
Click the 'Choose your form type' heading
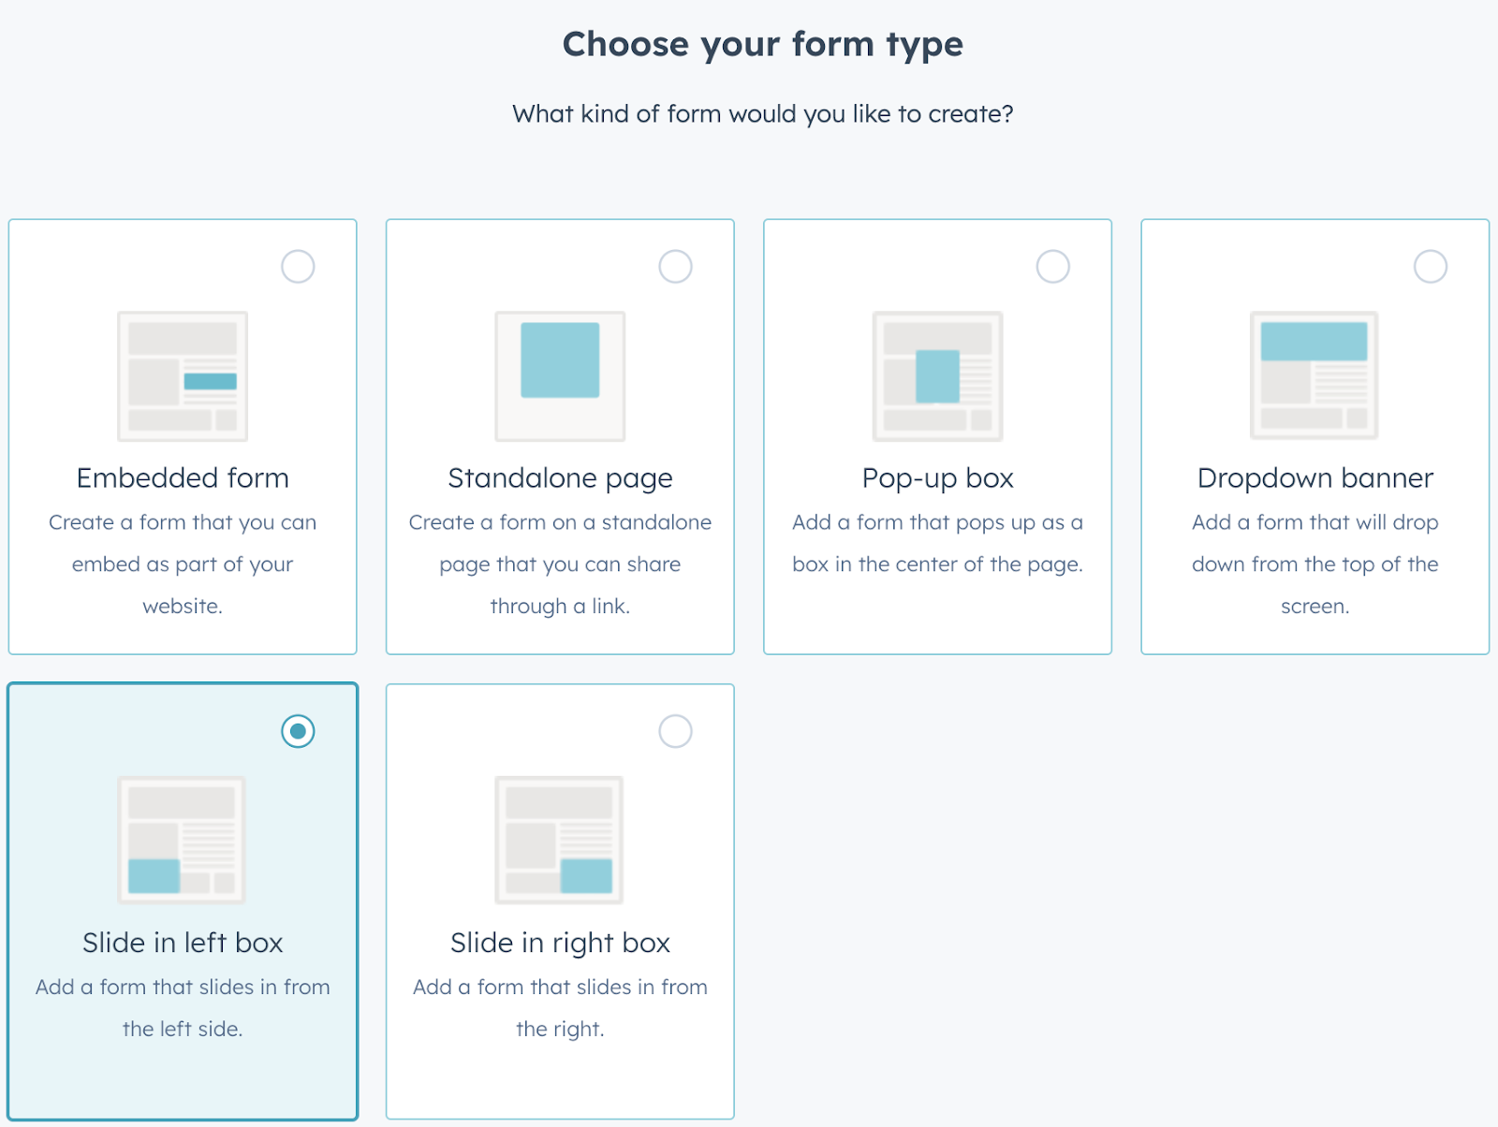[x=762, y=44]
